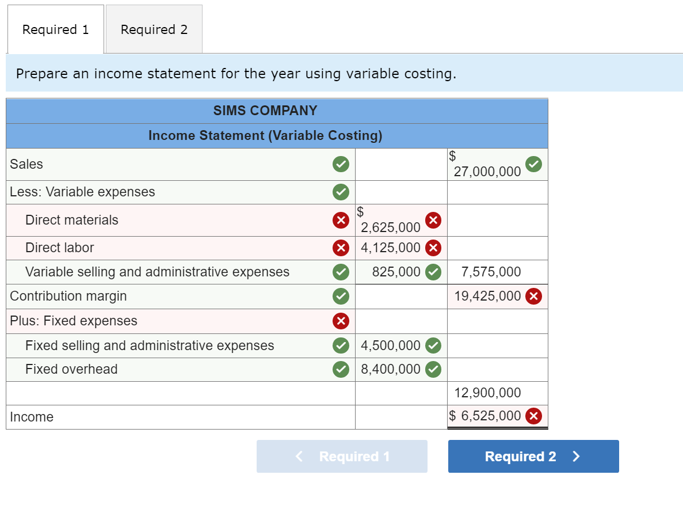This screenshot has height=505, width=683.
Task: Click the red X beside Direct labor
Action: (x=341, y=248)
